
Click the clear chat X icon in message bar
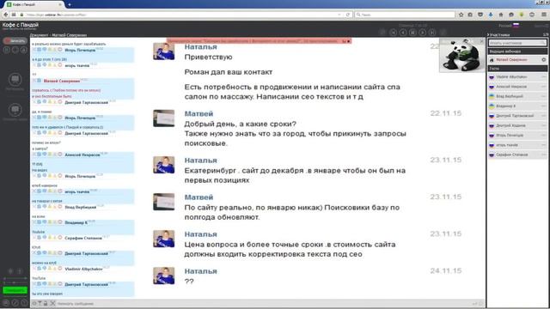[52, 303]
